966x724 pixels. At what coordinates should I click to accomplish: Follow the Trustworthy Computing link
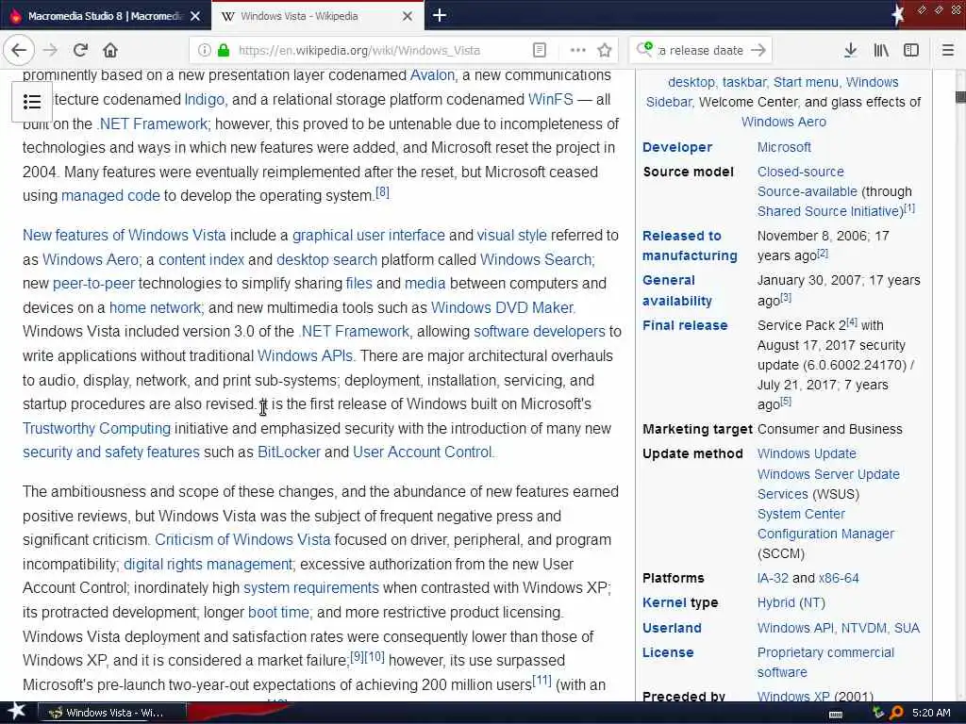point(97,429)
